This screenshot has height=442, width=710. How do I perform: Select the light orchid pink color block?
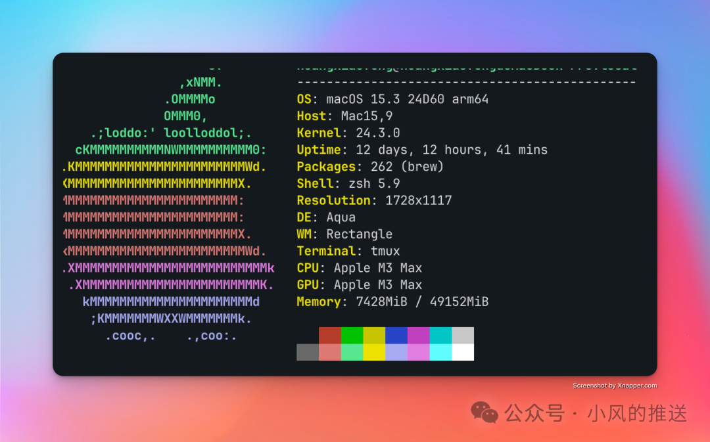tap(418, 353)
